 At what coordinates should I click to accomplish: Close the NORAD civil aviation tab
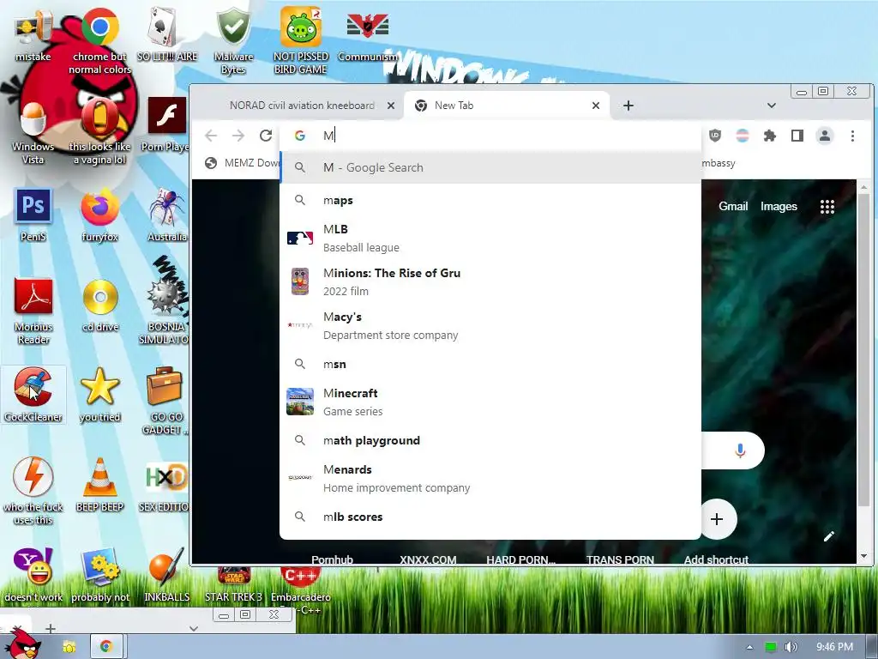[391, 106]
